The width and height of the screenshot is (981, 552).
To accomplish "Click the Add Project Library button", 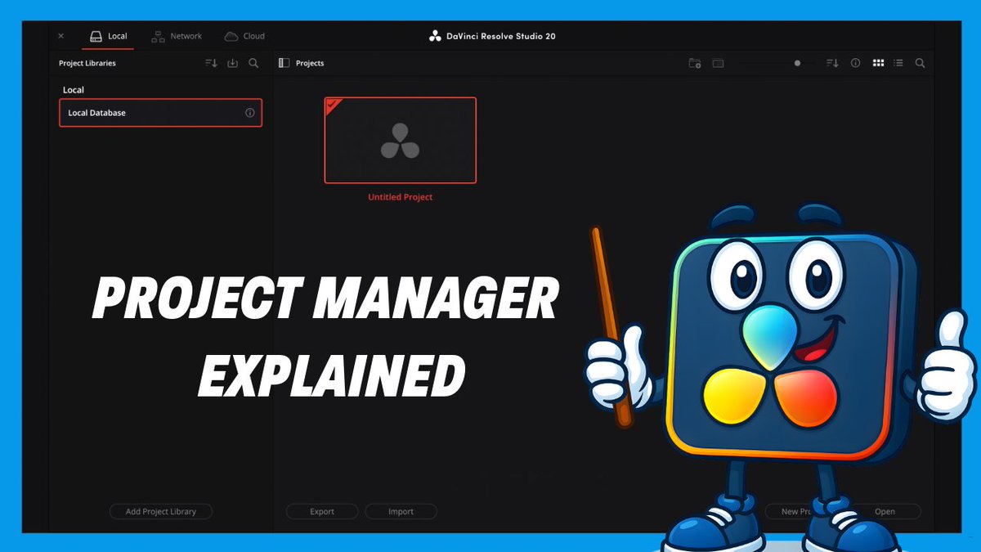I will pyautogui.click(x=160, y=511).
